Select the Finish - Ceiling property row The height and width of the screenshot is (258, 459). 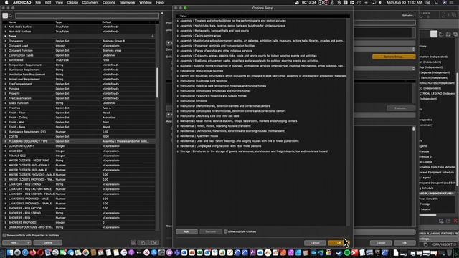click(79, 118)
